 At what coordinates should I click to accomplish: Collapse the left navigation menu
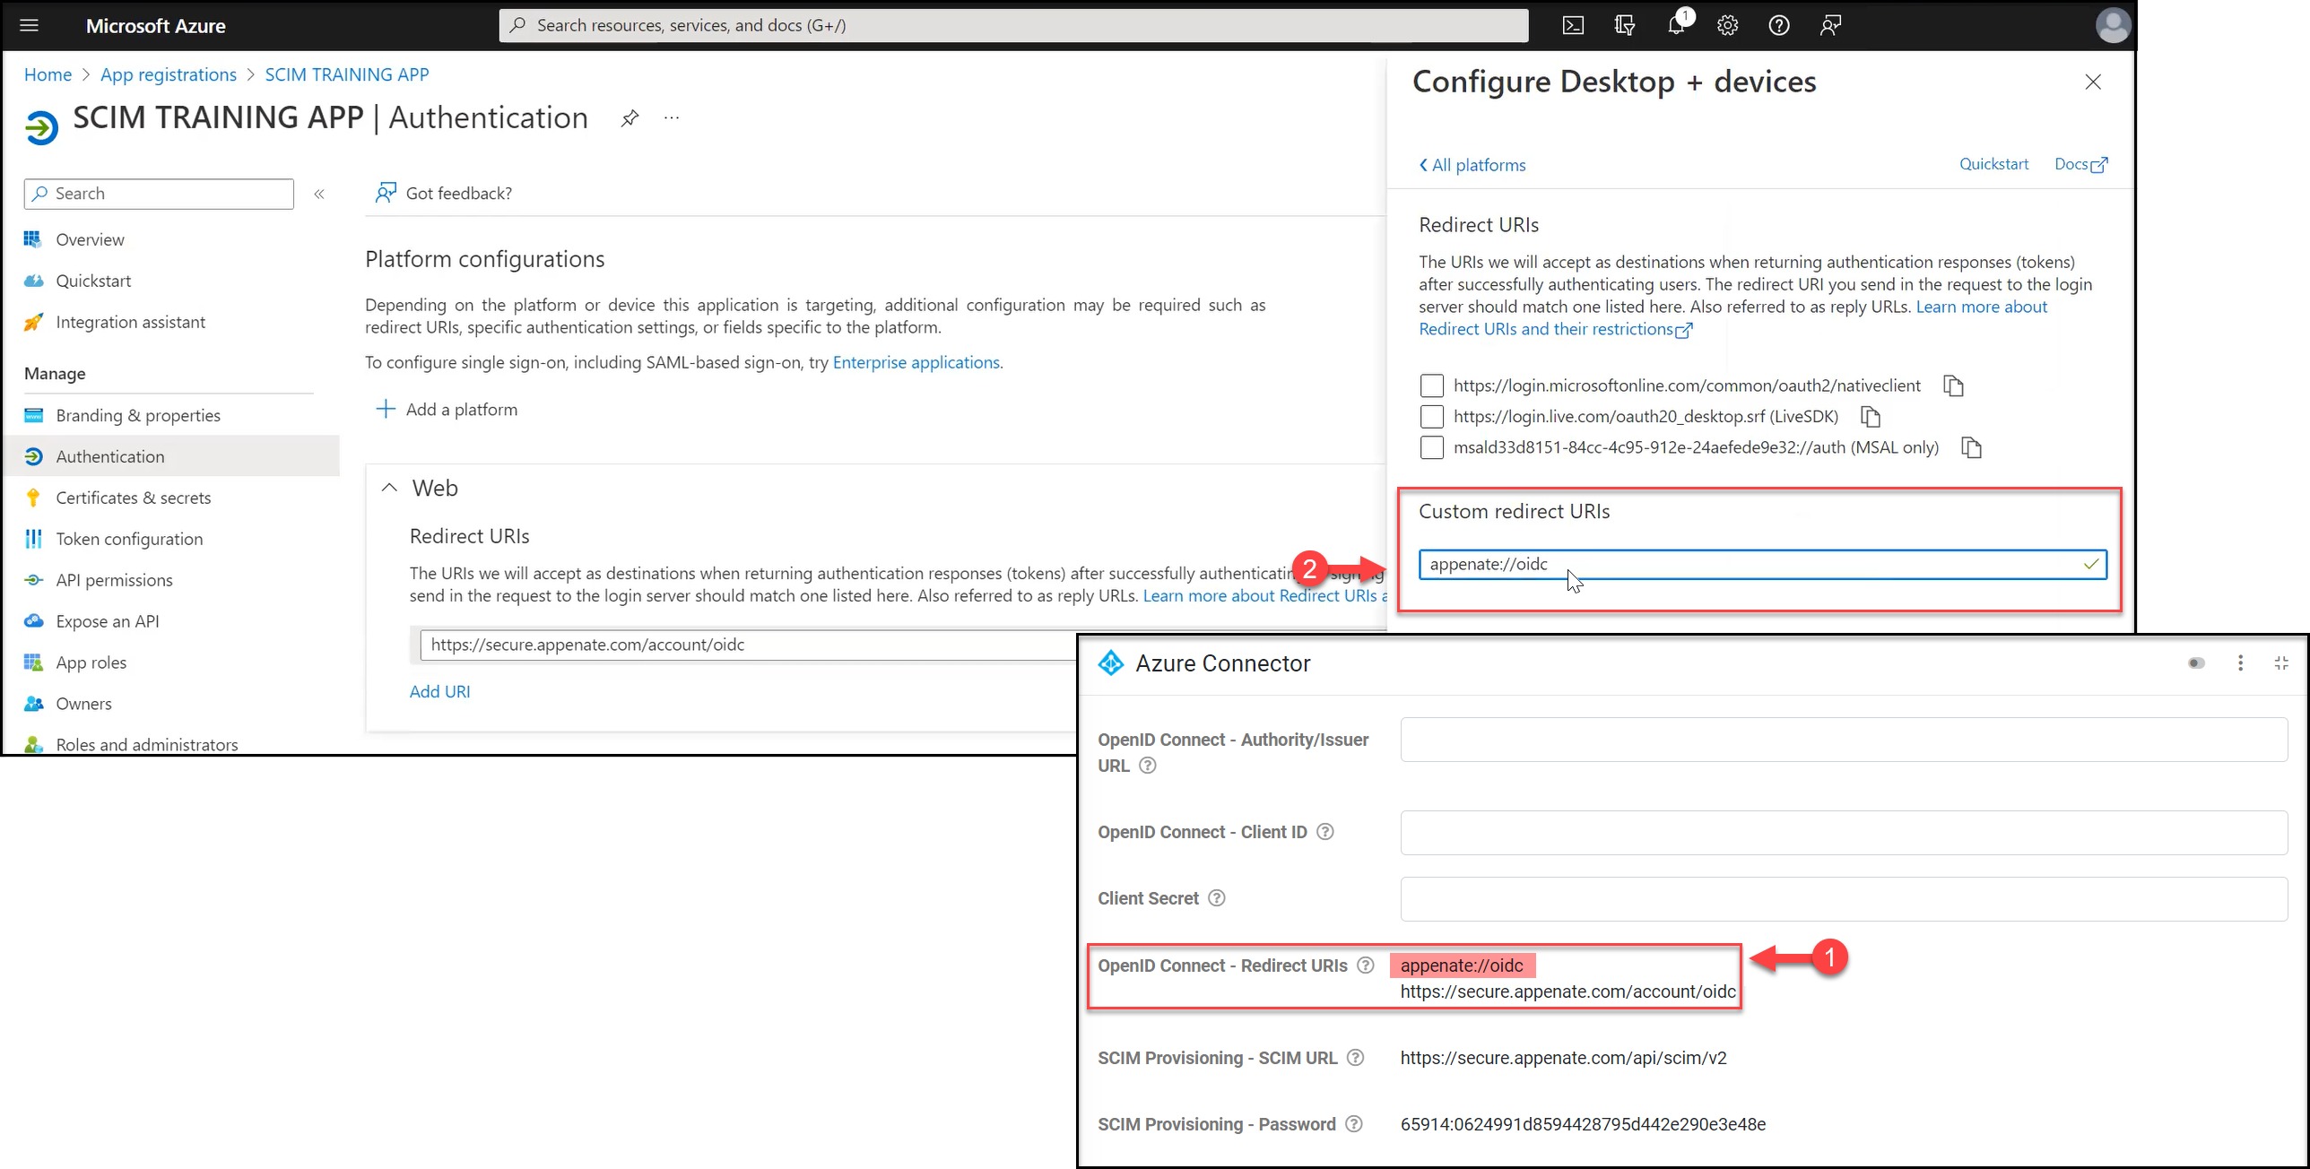(319, 194)
